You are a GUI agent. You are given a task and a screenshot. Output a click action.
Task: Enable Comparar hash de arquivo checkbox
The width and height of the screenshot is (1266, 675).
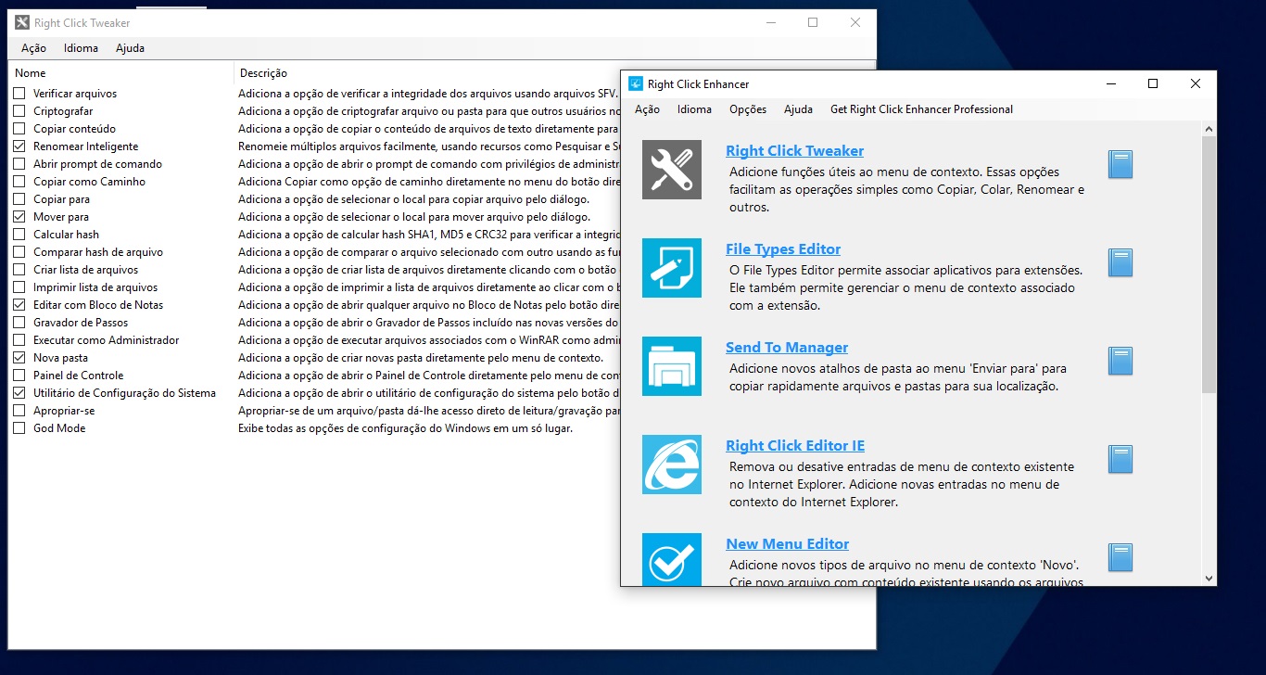(19, 252)
